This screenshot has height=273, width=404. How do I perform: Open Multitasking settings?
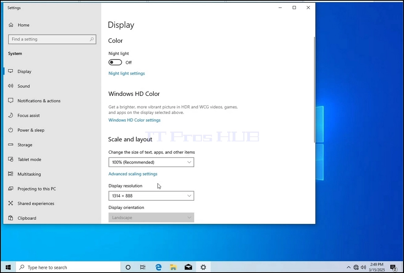tap(52, 174)
